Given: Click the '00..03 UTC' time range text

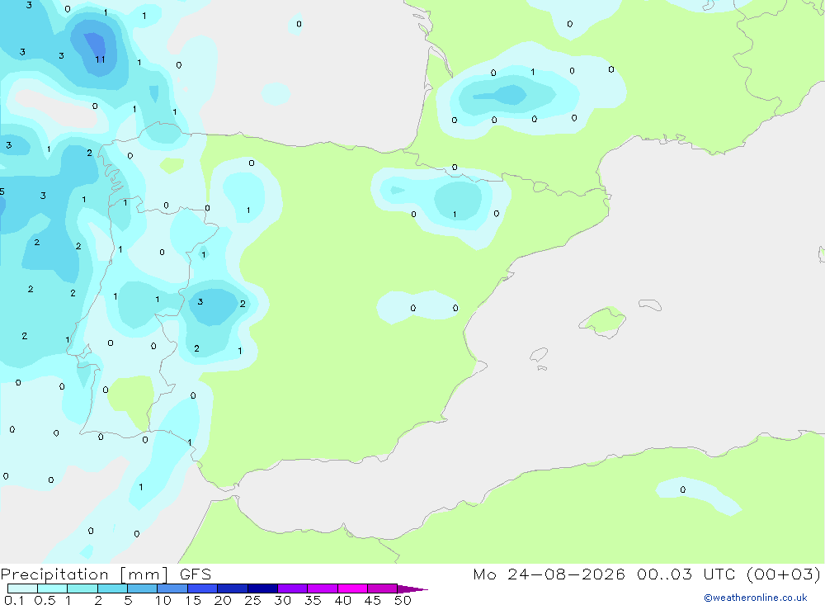Looking at the screenshot, I should (x=686, y=574).
